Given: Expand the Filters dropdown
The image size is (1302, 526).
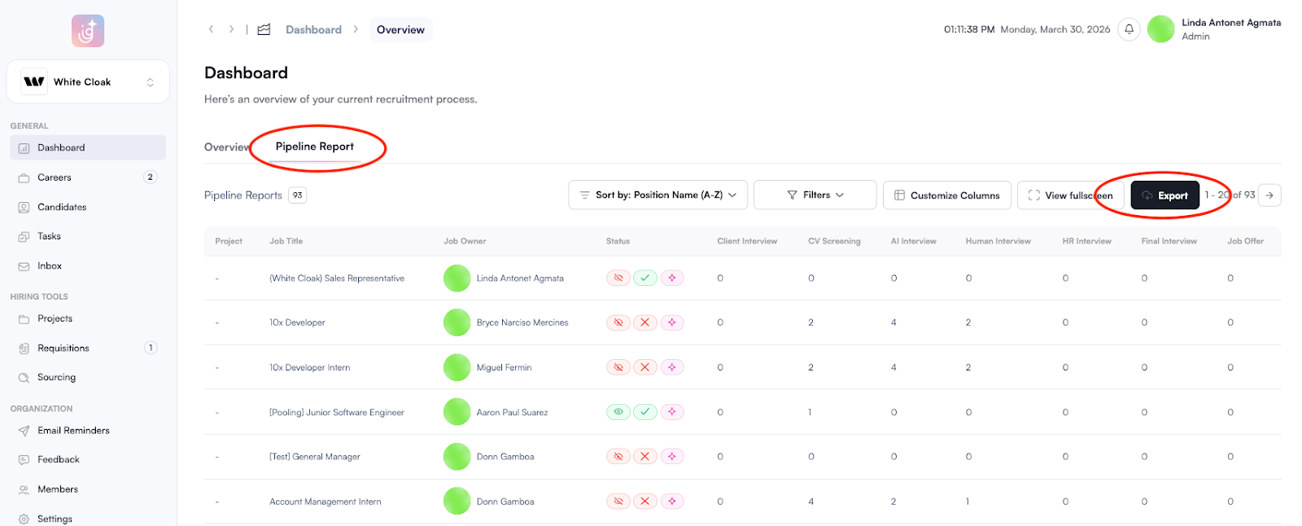Looking at the screenshot, I should pyautogui.click(x=815, y=195).
